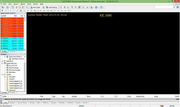Switch chart to bar chart style
This screenshot has width=180, height=107.
point(61,7)
